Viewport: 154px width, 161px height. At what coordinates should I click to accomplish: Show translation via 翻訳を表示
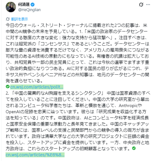pos(20,19)
